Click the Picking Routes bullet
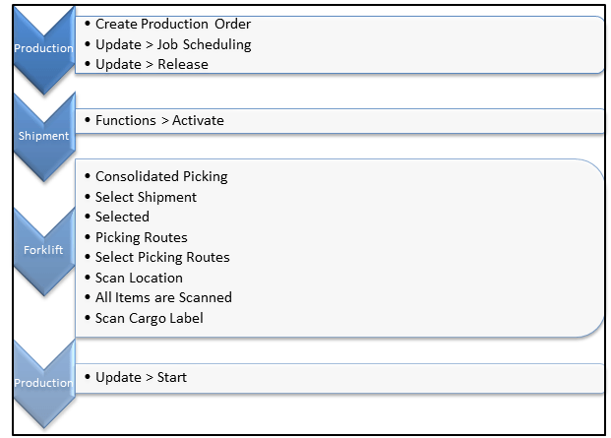Screen dimensions: 611x438 (x=141, y=237)
